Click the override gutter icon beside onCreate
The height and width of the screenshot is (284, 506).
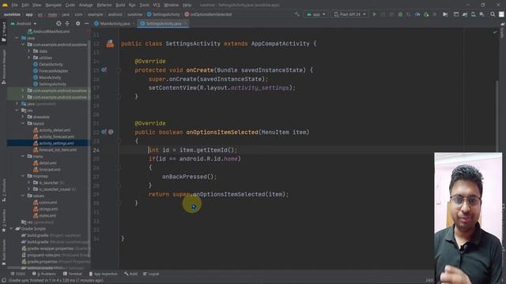pos(104,70)
